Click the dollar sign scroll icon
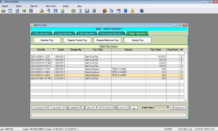Image resolution: width=218 pixels, height=131 pixels. tap(80, 11)
